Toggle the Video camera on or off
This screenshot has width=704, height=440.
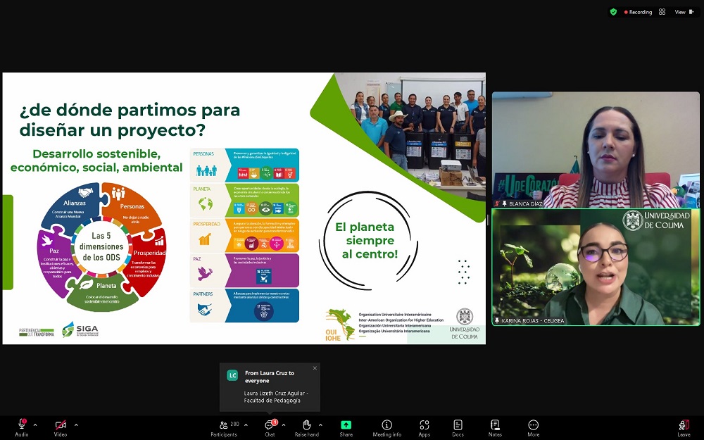tap(61, 425)
